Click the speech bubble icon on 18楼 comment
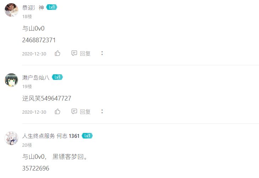Viewport: 259px width, 178px height. point(74,53)
